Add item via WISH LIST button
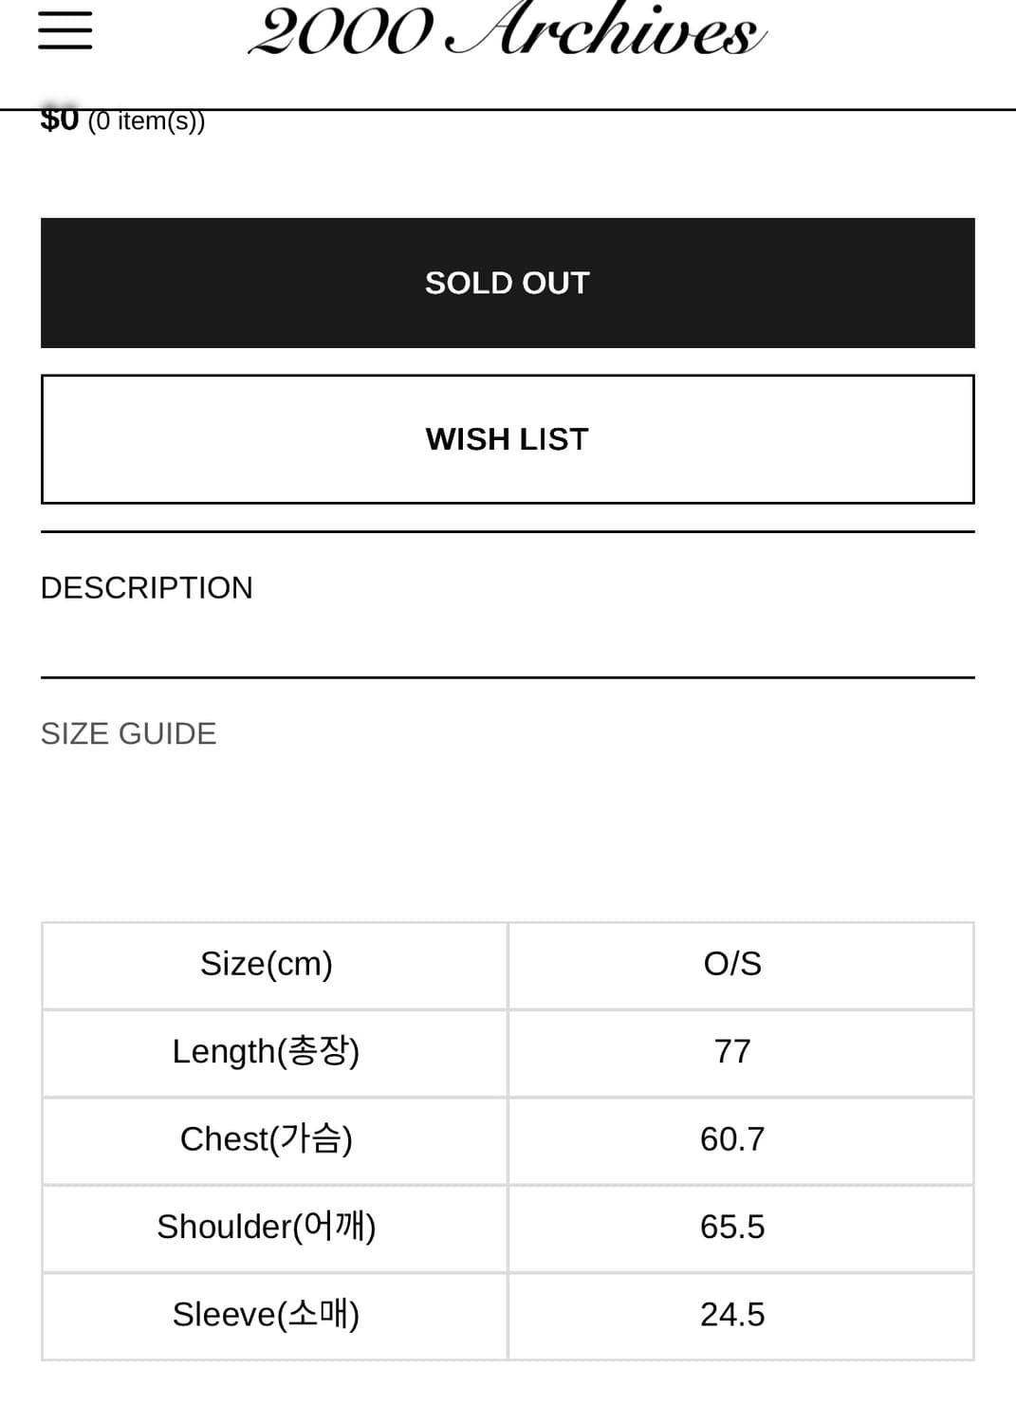 pos(508,439)
